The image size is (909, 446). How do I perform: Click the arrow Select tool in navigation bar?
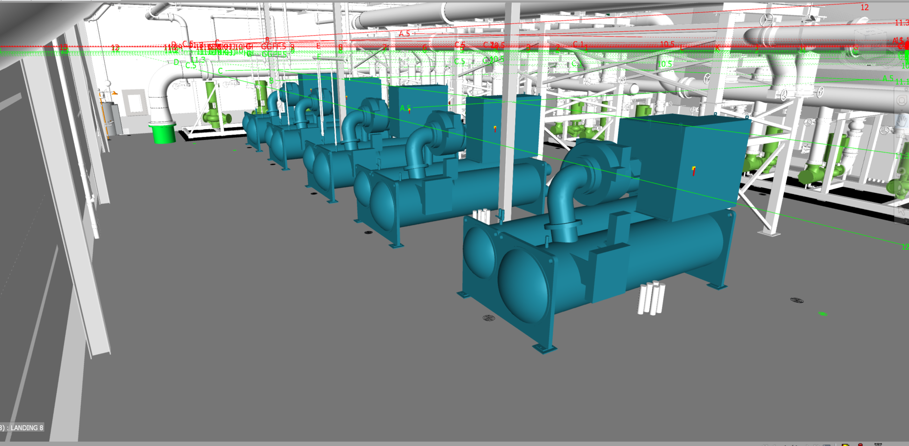(902, 210)
